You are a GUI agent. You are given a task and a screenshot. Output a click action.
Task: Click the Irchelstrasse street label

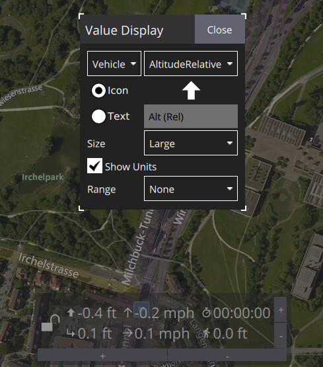[48, 265]
